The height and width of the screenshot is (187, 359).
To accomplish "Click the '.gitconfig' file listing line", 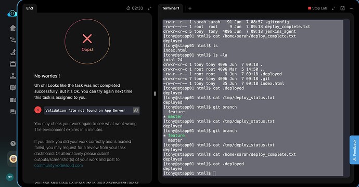I will (226, 22).
